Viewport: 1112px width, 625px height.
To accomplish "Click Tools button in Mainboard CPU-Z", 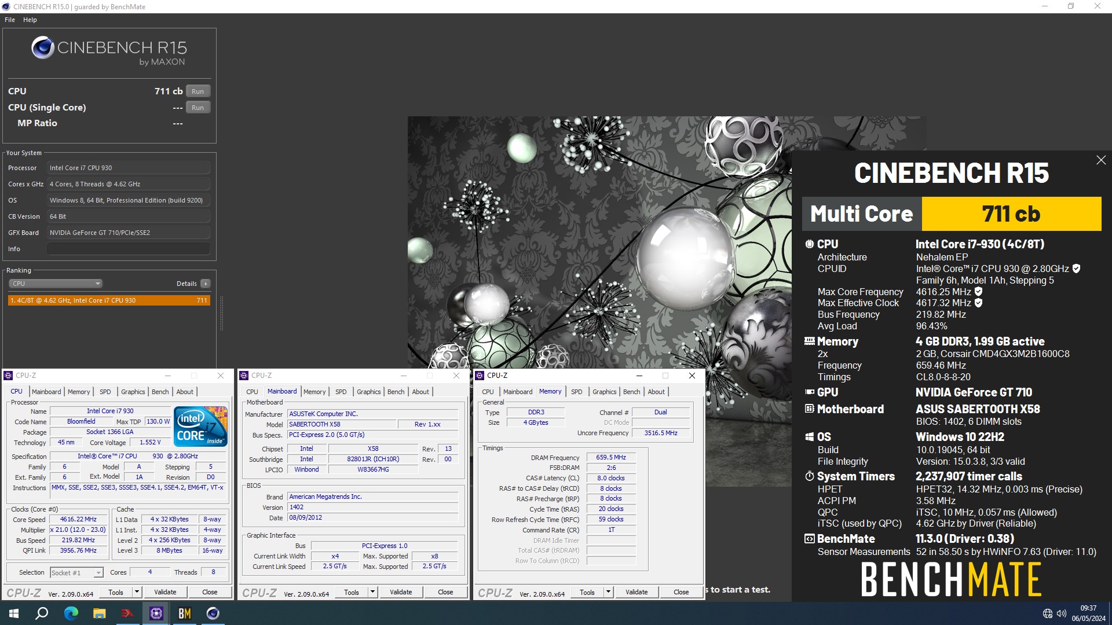I will [352, 592].
